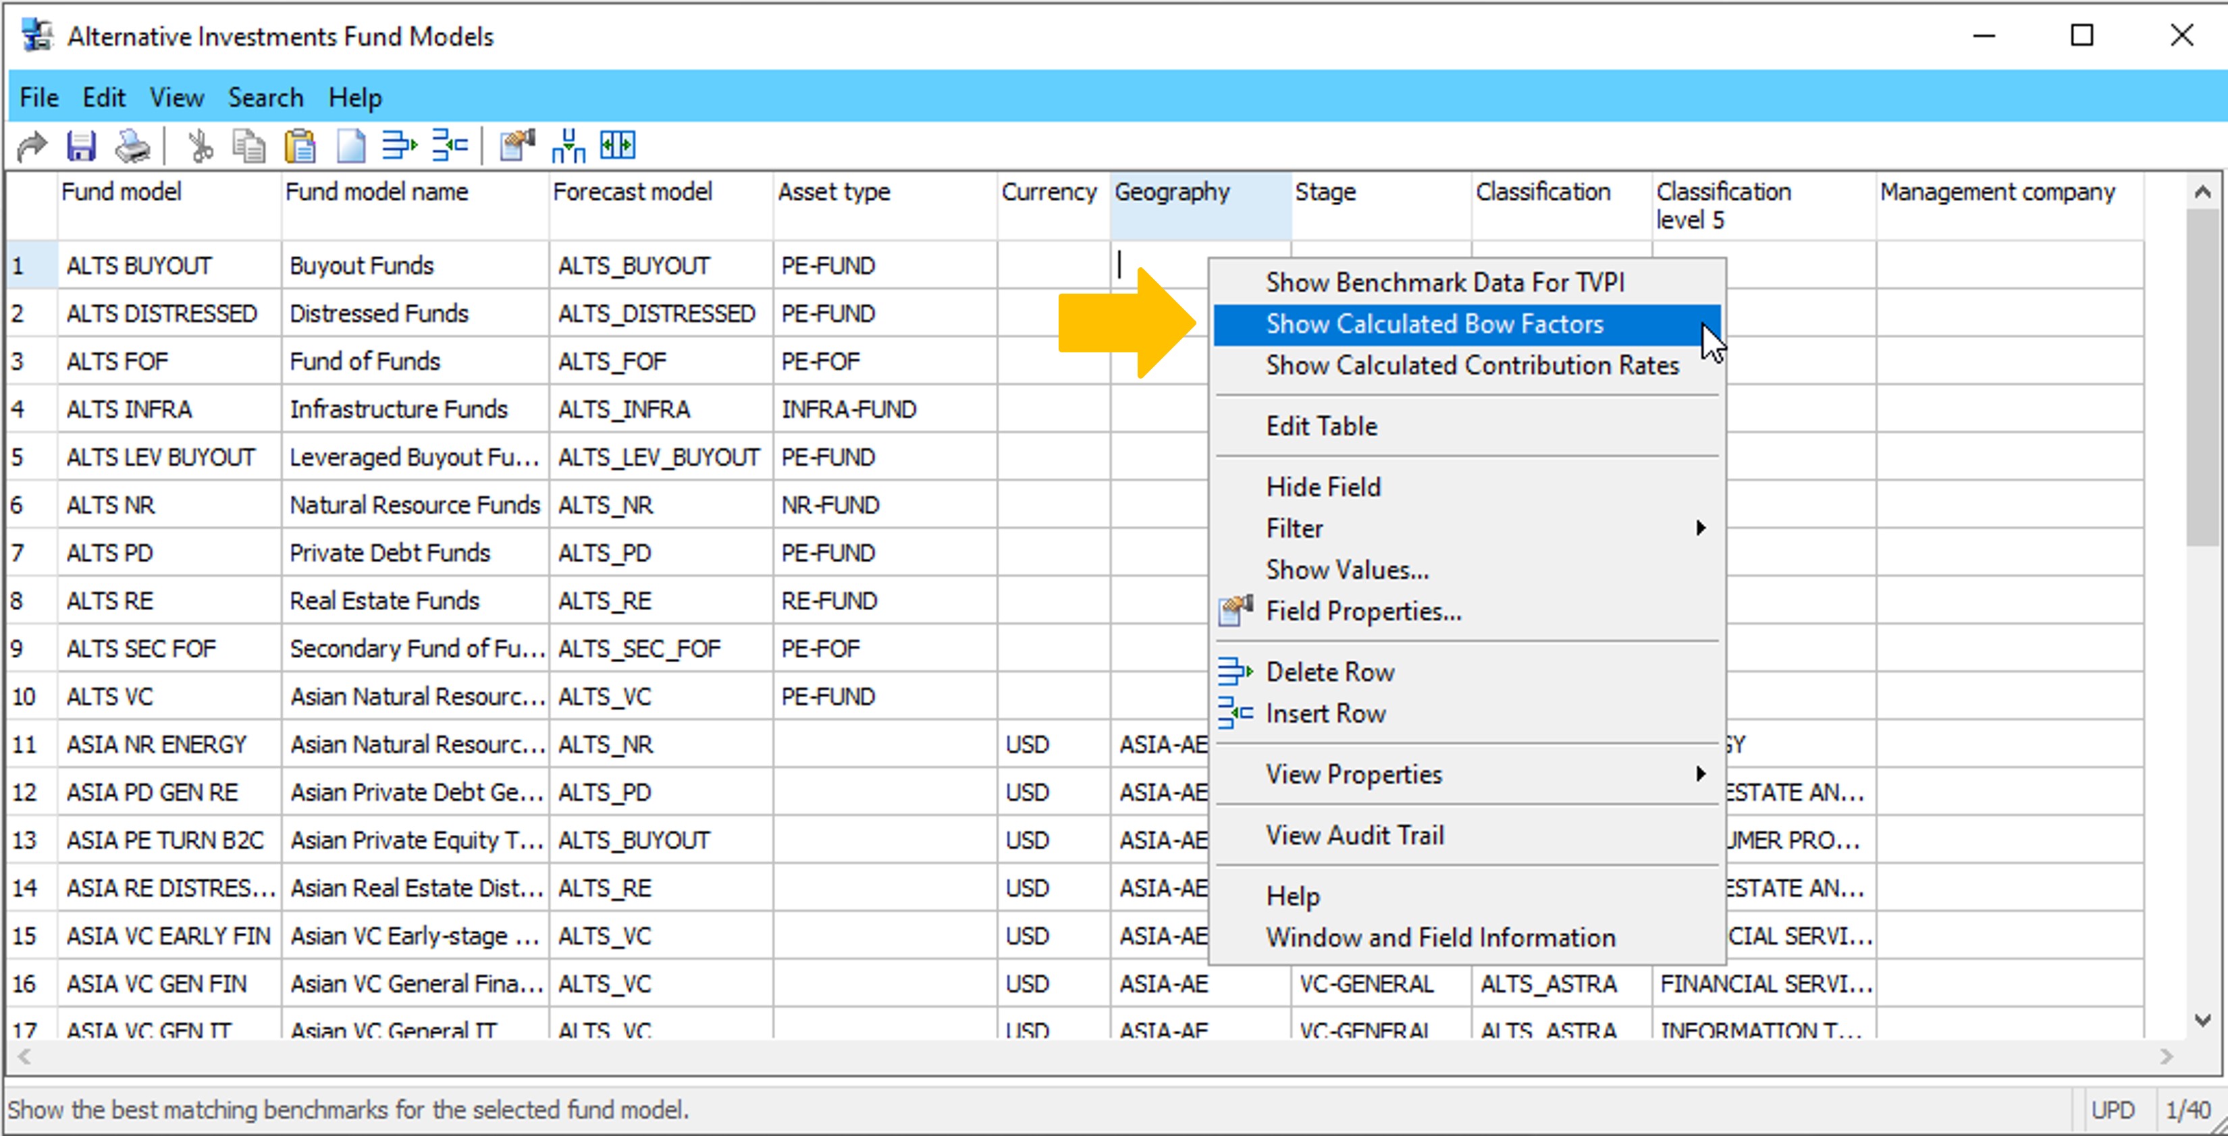2228x1136 pixels.
Task: Click the Cut scissors icon
Action: [200, 146]
